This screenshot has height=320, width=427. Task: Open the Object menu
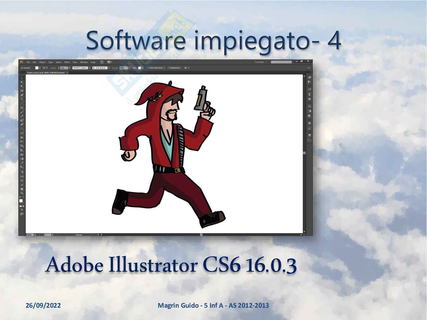coord(42,62)
